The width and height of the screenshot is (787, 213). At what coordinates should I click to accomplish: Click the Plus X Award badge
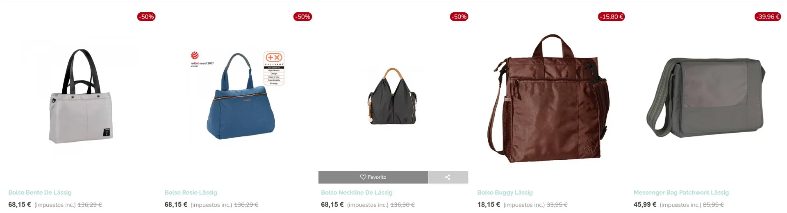(274, 68)
